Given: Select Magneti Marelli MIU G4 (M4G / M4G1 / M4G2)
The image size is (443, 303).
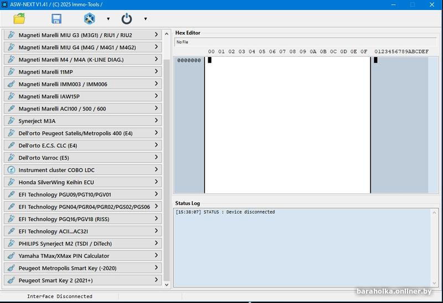Looking at the screenshot, I should point(83,47).
